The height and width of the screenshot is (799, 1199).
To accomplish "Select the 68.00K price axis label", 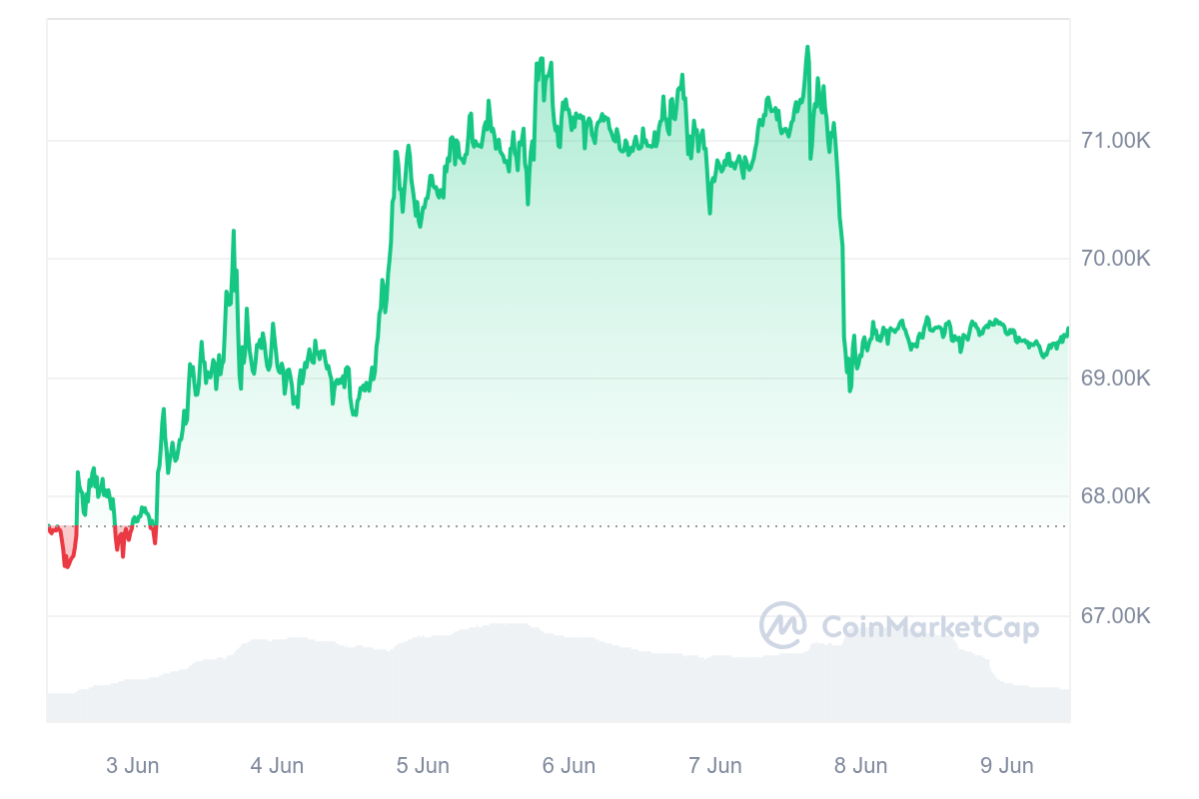I will pos(1116,496).
